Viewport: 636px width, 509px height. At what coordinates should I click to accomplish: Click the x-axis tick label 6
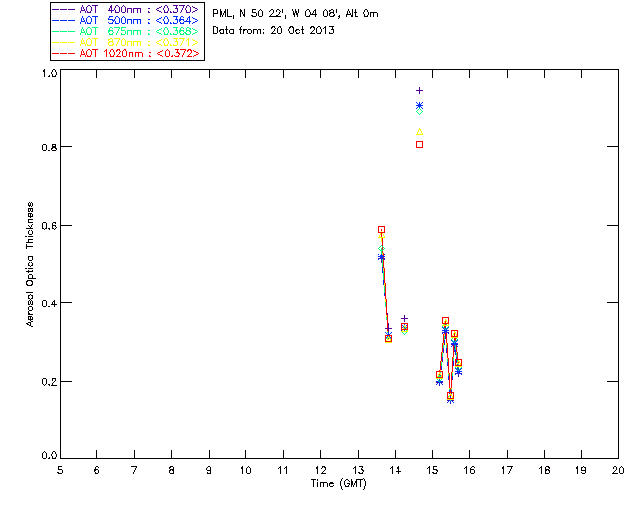click(x=97, y=470)
